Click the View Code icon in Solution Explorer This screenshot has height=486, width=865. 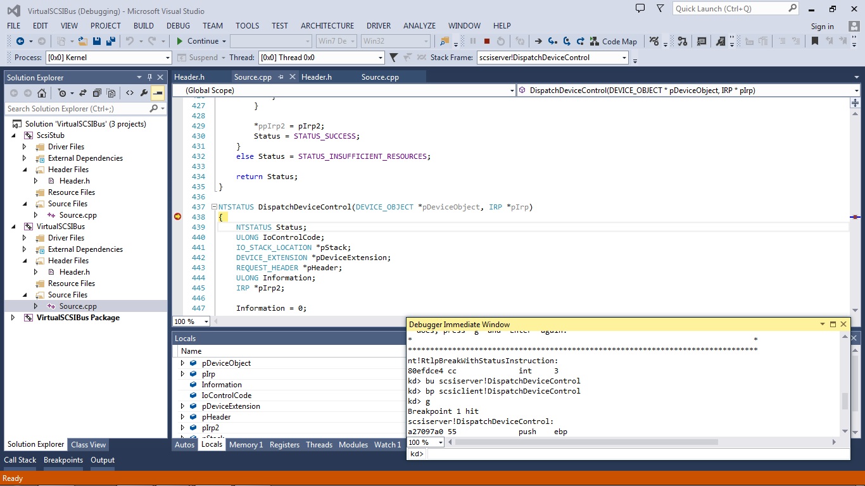(x=129, y=93)
